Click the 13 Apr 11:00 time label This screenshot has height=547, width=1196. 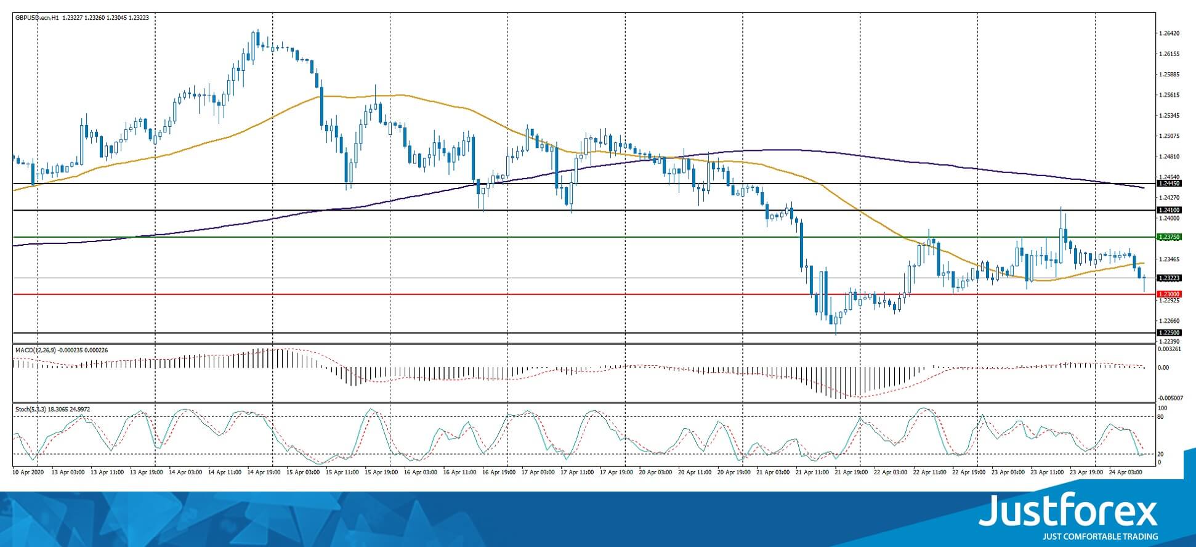pyautogui.click(x=107, y=472)
